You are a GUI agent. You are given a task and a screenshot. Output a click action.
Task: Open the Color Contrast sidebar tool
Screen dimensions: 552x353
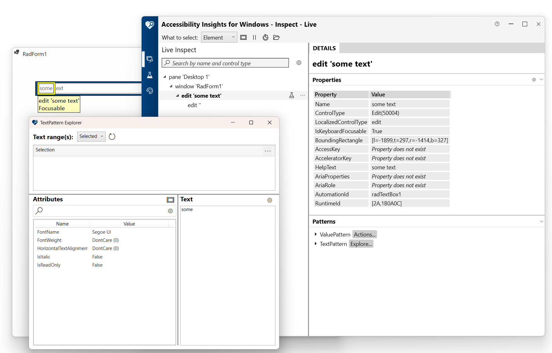[150, 91]
